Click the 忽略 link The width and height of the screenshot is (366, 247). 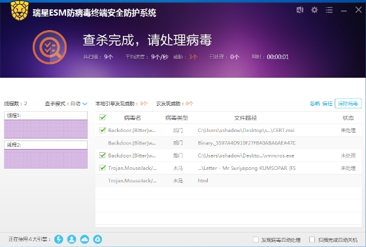[314, 103]
